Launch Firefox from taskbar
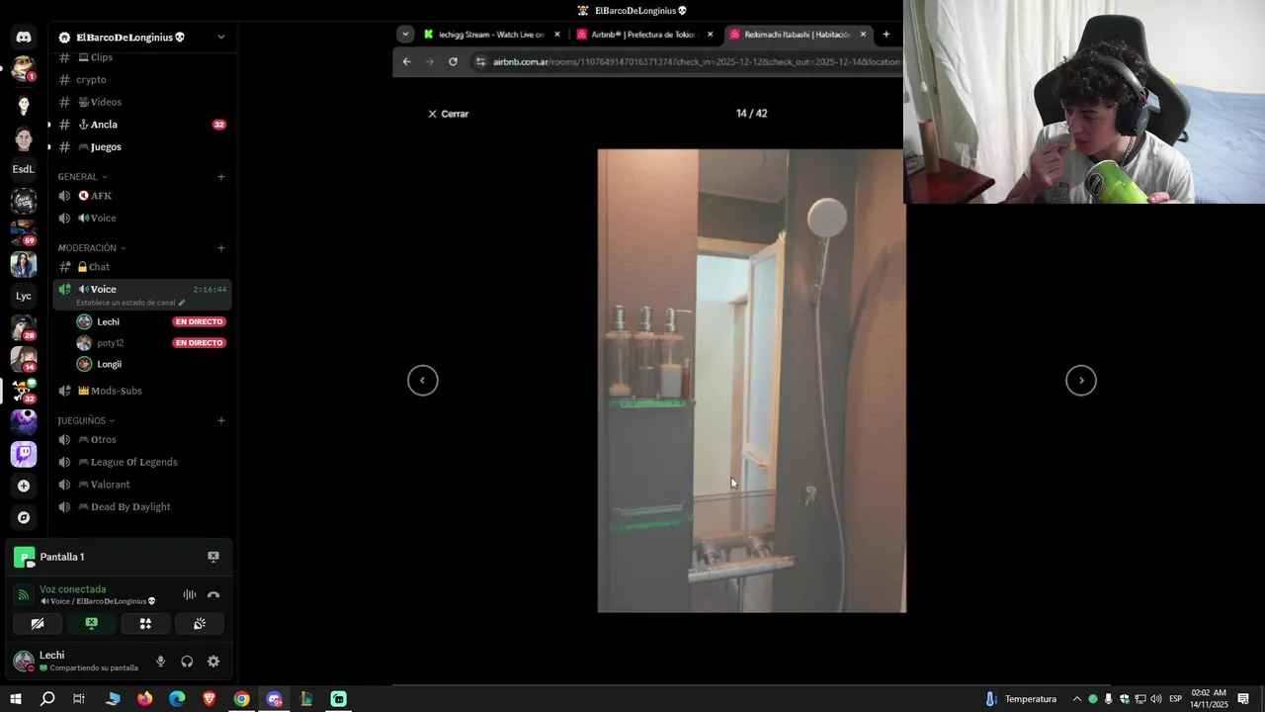The height and width of the screenshot is (712, 1265). pyautogui.click(x=145, y=699)
